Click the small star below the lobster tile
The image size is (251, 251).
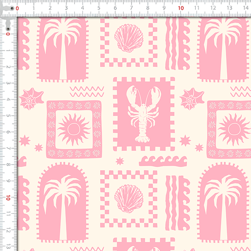coord(121,161)
